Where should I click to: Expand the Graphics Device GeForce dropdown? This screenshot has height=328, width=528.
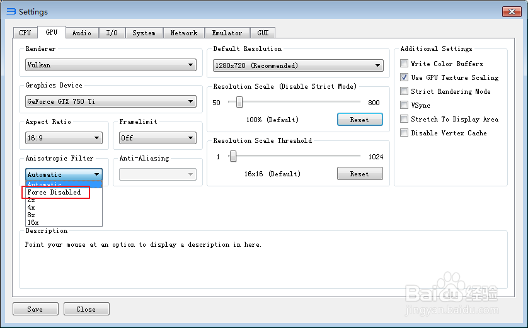pos(111,101)
